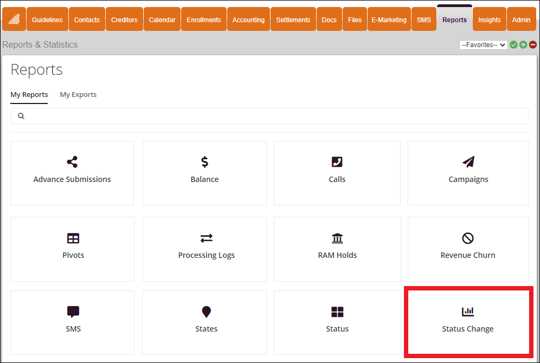Select the Pivots table icon
This screenshot has height=363, width=540.
point(73,238)
